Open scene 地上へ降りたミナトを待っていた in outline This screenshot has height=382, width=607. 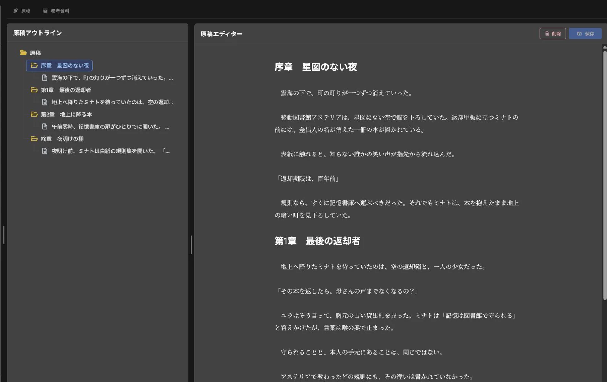click(x=112, y=102)
